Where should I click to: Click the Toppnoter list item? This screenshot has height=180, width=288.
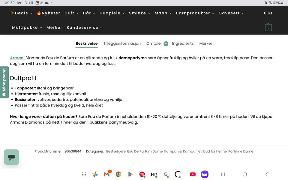tap(44, 88)
